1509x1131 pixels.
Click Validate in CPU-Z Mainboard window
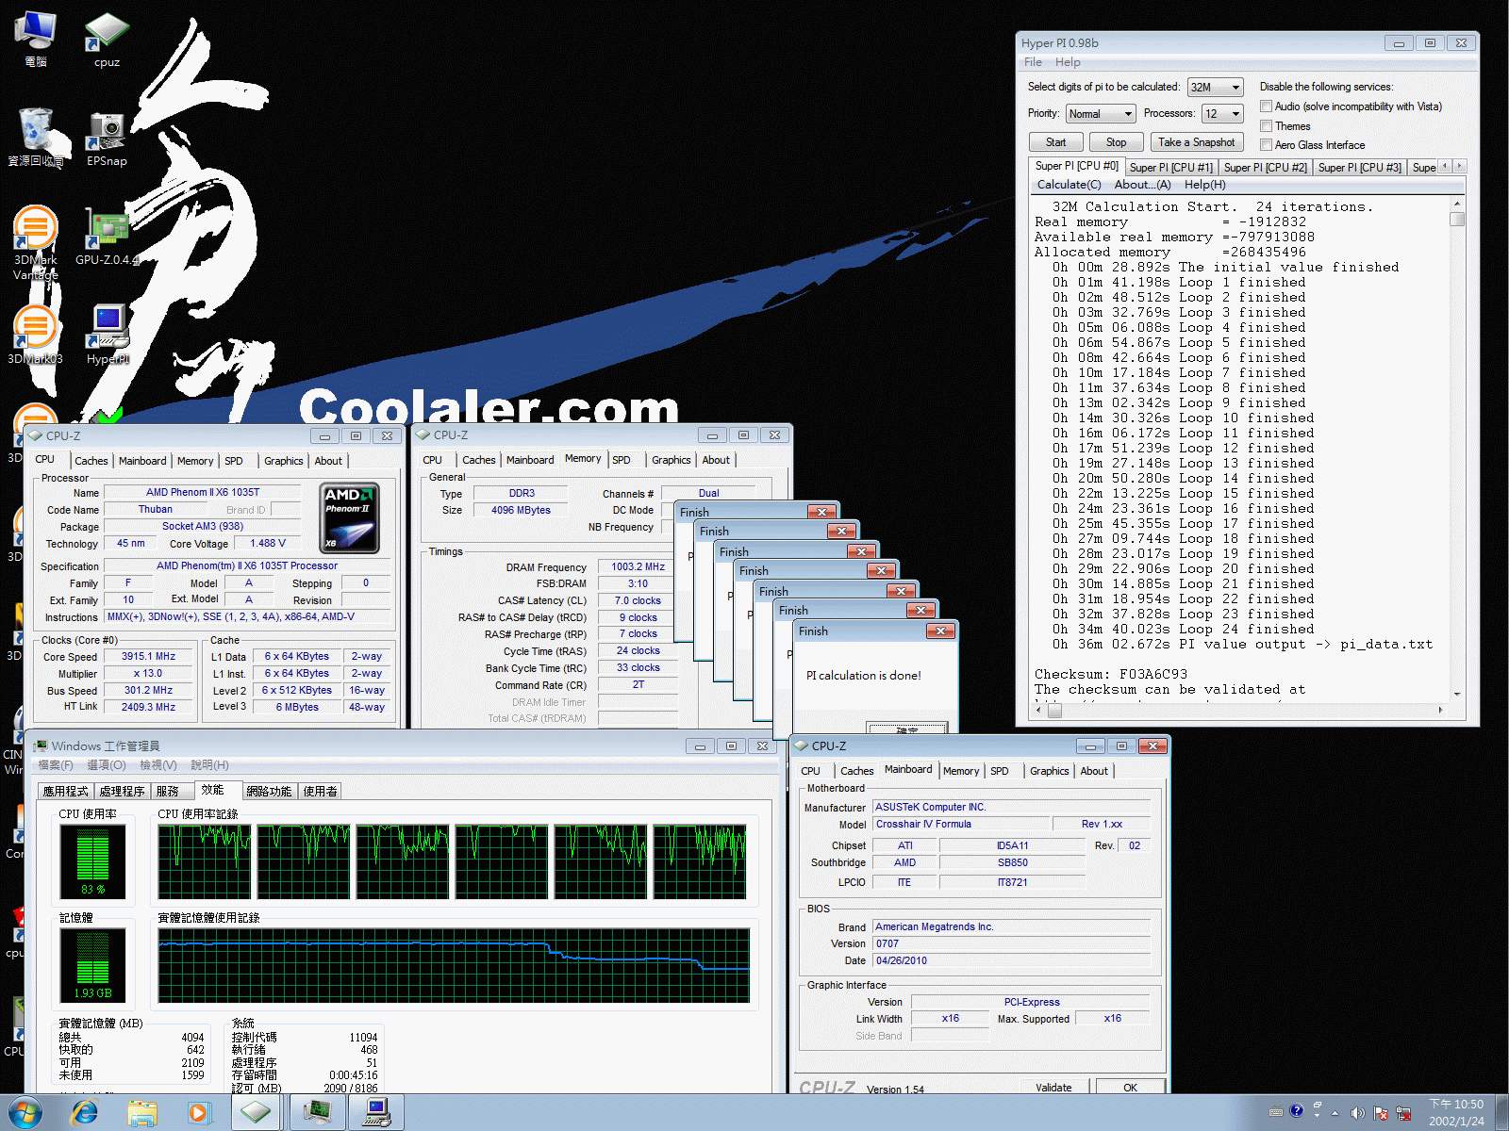click(x=1053, y=1087)
